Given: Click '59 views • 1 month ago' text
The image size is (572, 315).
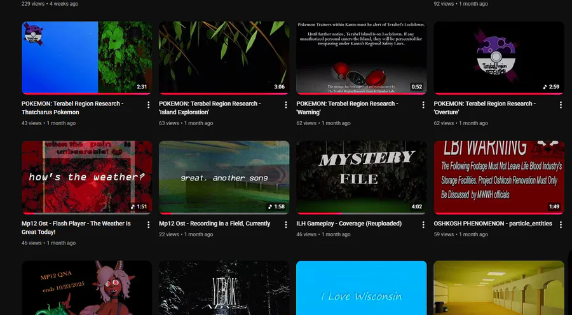Looking at the screenshot, I should click(x=461, y=234).
